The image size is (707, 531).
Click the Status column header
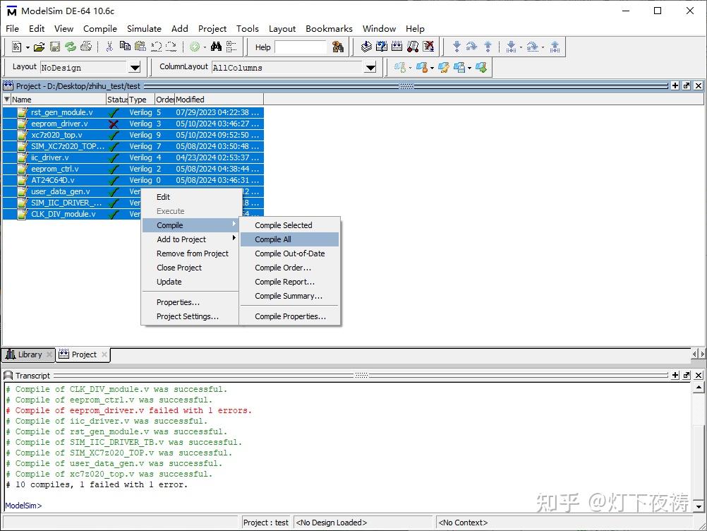[117, 100]
